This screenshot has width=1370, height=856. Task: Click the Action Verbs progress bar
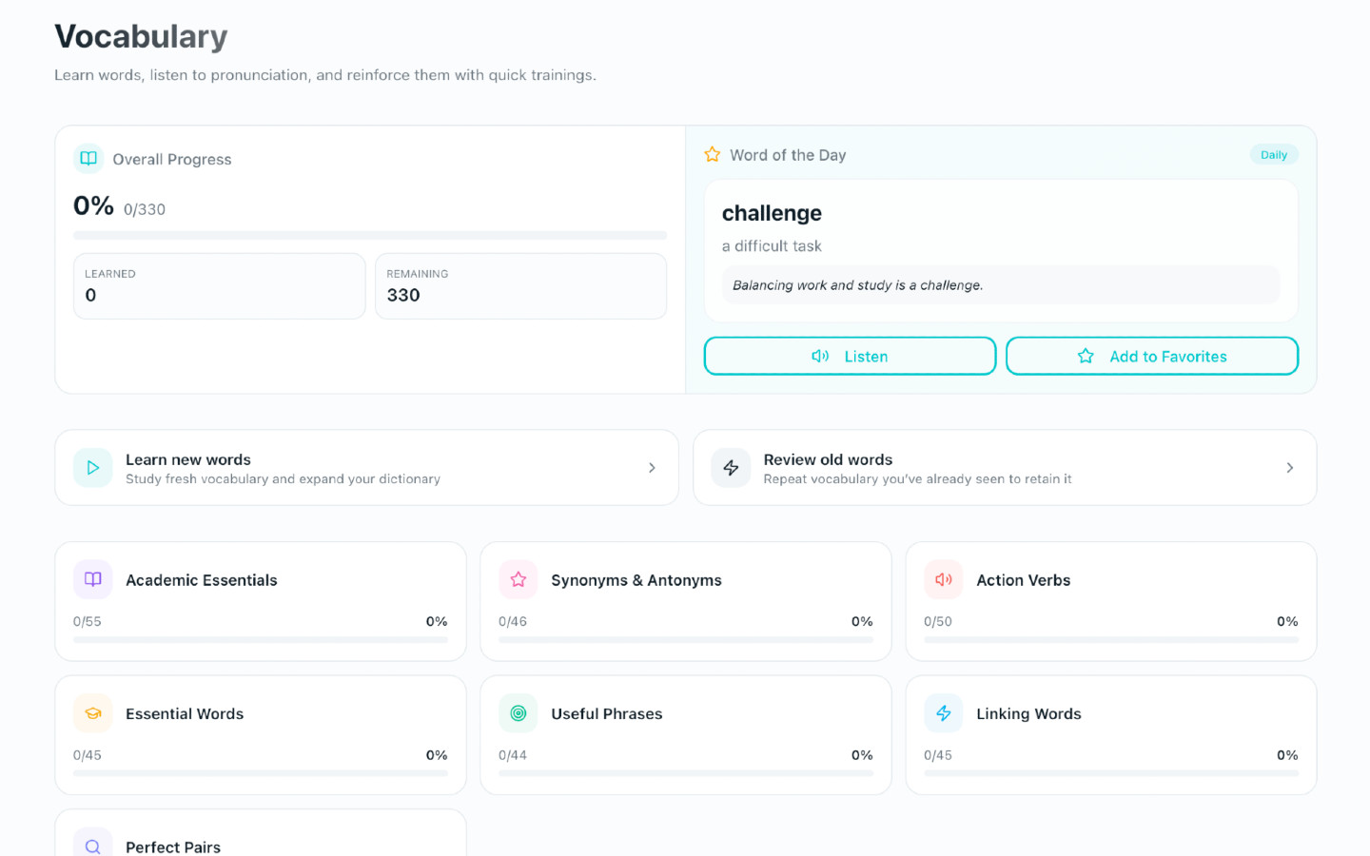point(1111,640)
